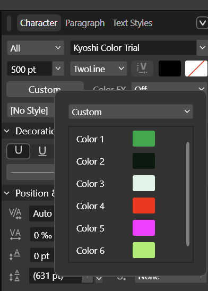The image size is (208, 291).
Task: Toggle the no-underline U button
Action: click(18, 151)
